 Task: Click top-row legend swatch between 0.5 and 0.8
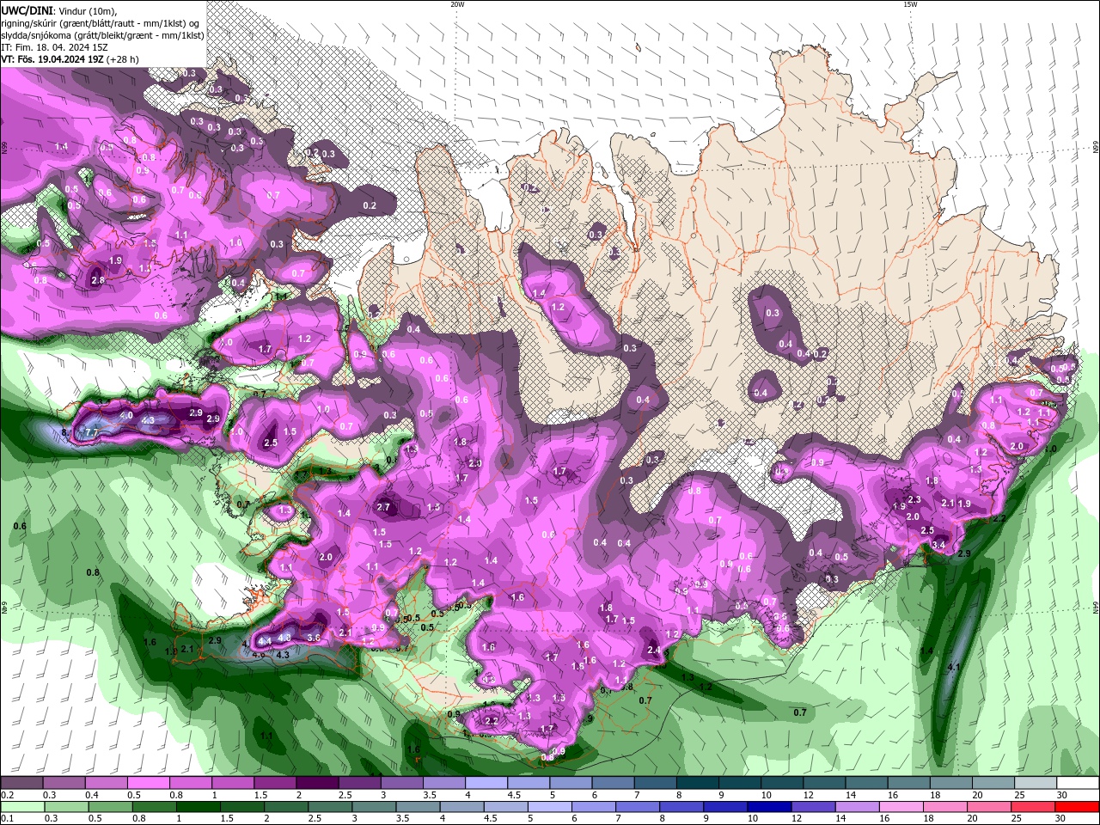[x=148, y=783]
